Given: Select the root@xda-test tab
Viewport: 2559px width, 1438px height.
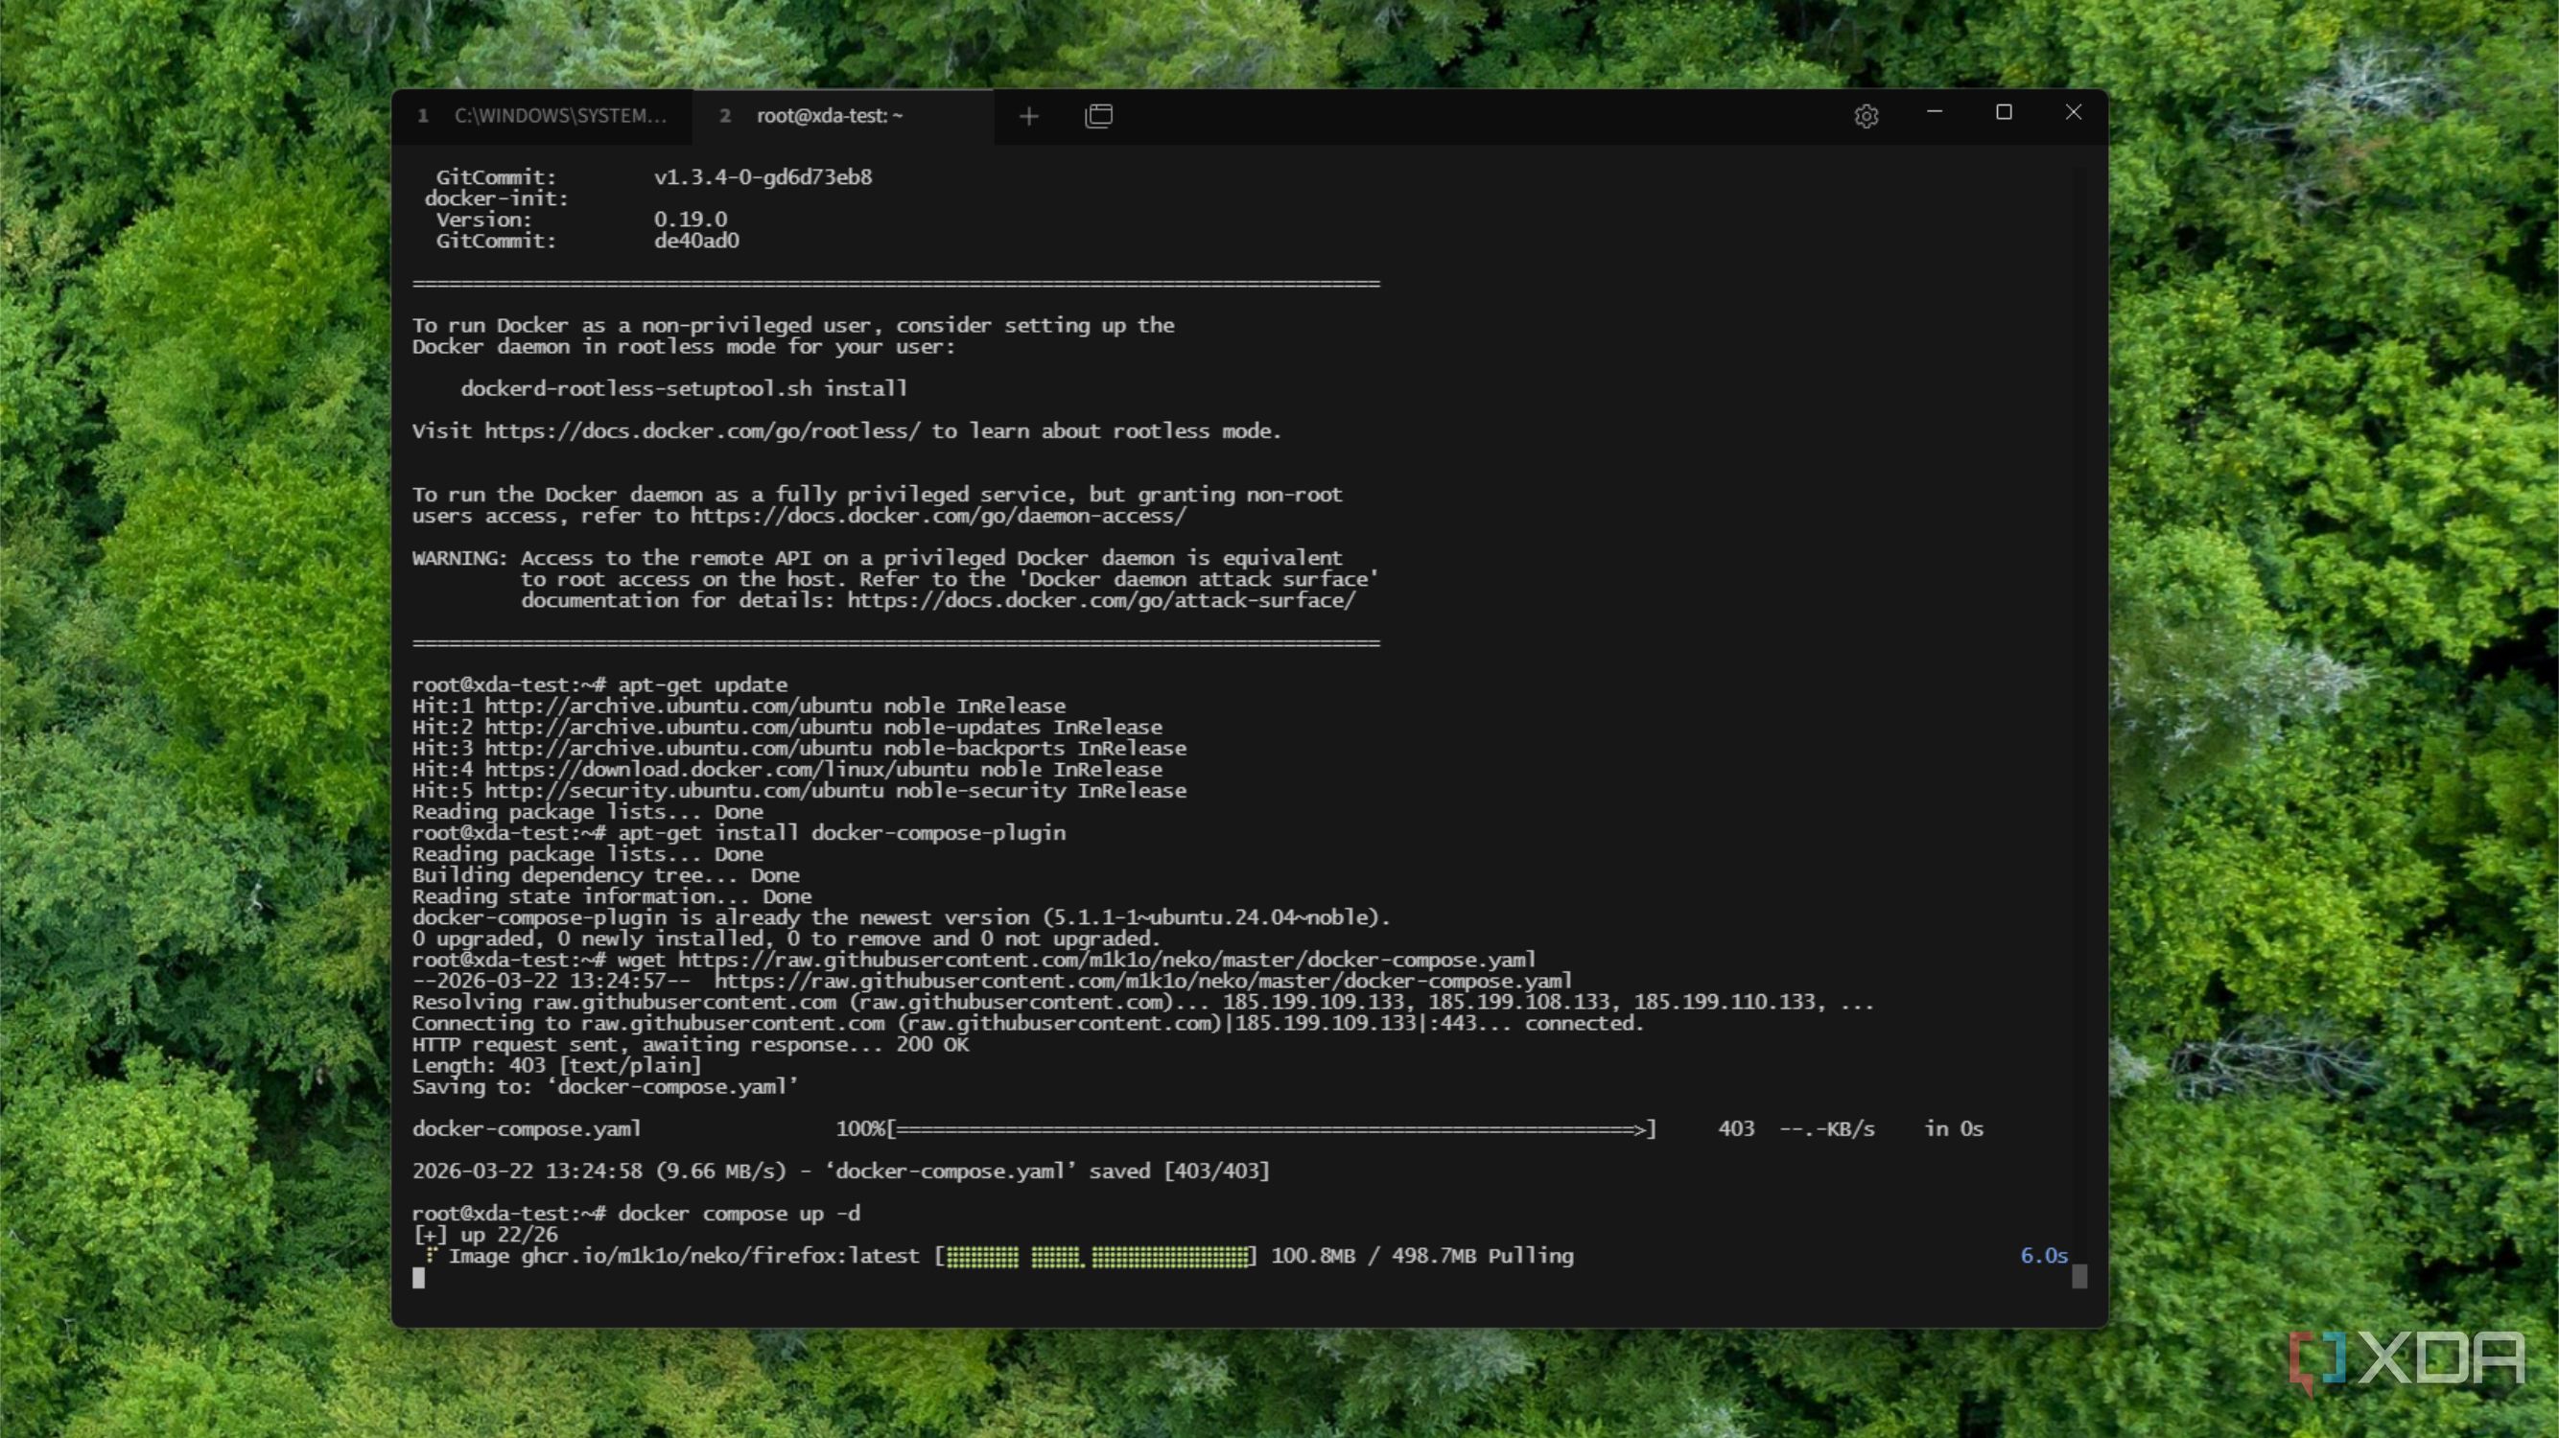Looking at the screenshot, I should (842, 116).
